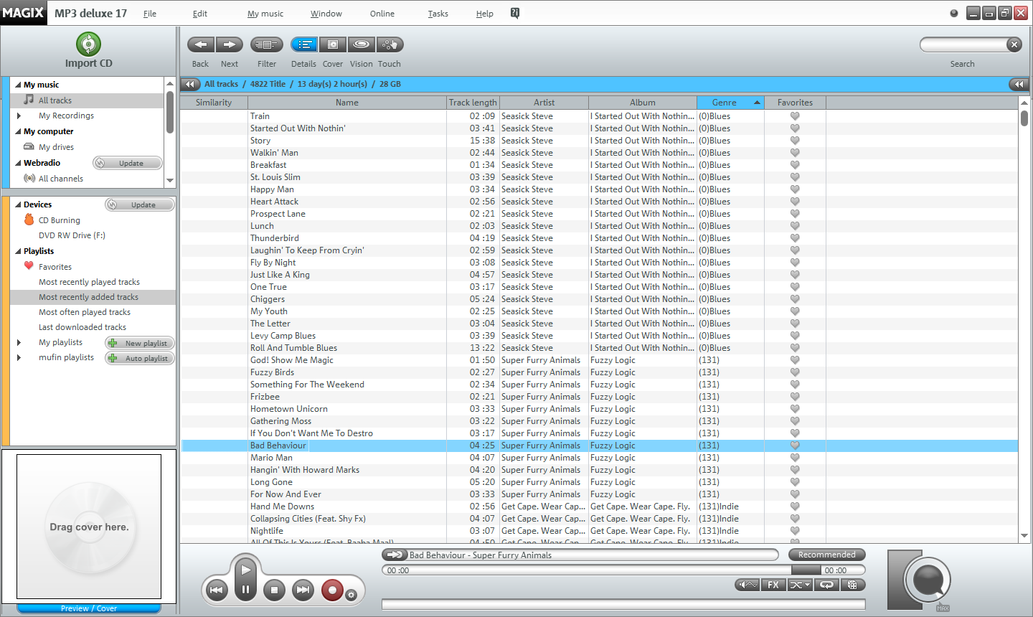Image resolution: width=1033 pixels, height=617 pixels.
Task: Collapse the breadcrumb bar left arrow
Action: 190,84
